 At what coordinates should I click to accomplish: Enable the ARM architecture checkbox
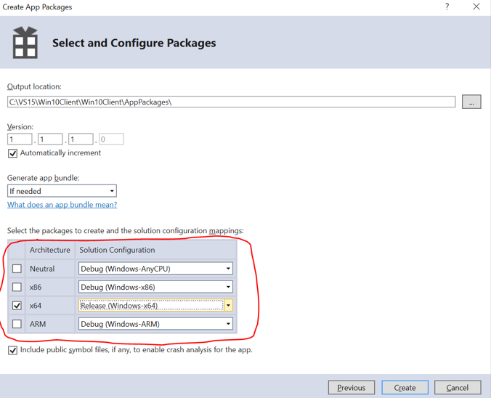point(17,324)
